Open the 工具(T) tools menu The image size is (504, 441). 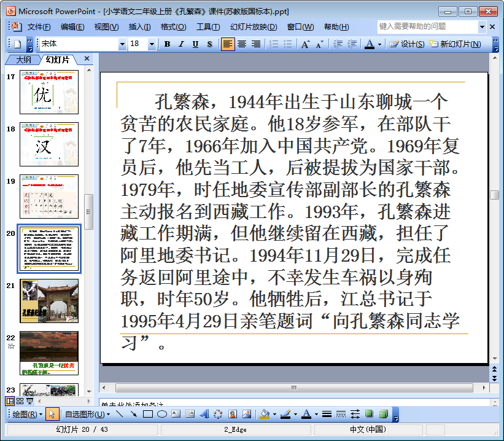point(208,27)
